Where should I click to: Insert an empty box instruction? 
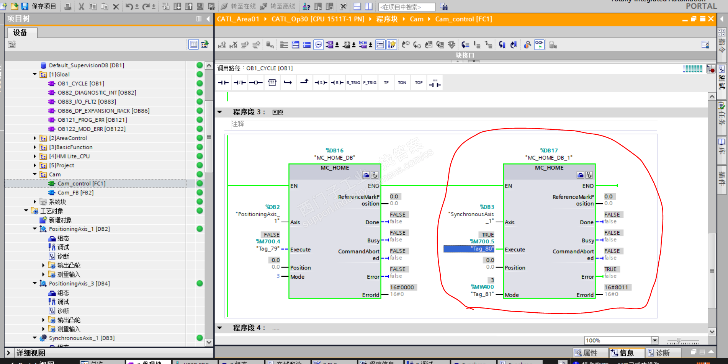(272, 83)
